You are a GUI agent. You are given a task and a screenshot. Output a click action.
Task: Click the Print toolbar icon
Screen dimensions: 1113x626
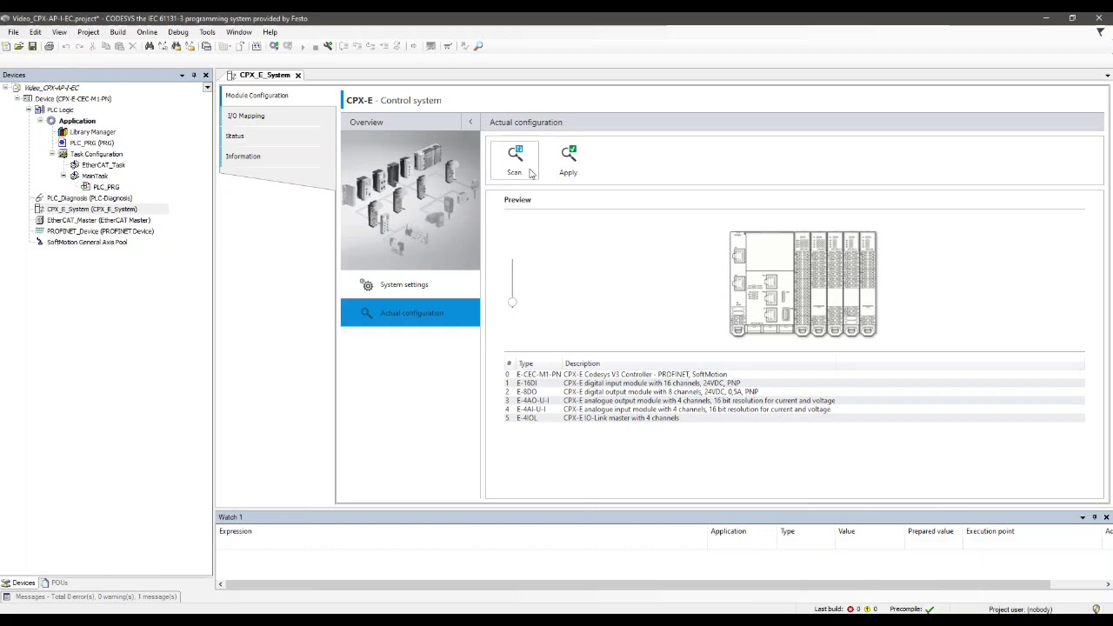point(49,46)
